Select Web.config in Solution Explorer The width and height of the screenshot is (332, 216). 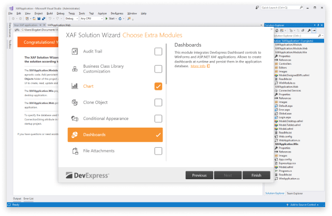click(285, 137)
